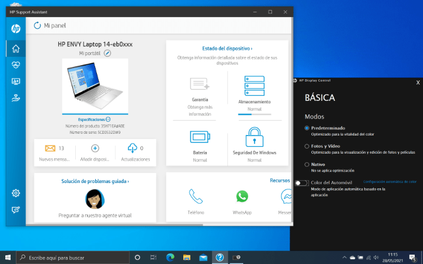Click the volume icon in system tray

tap(376, 258)
